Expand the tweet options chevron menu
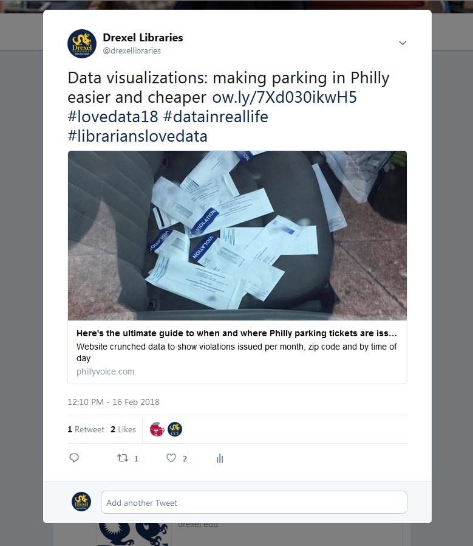This screenshot has height=546, width=473. [x=403, y=43]
